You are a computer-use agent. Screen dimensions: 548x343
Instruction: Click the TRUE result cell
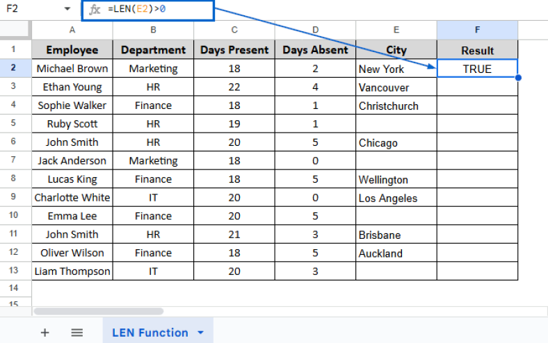point(477,69)
